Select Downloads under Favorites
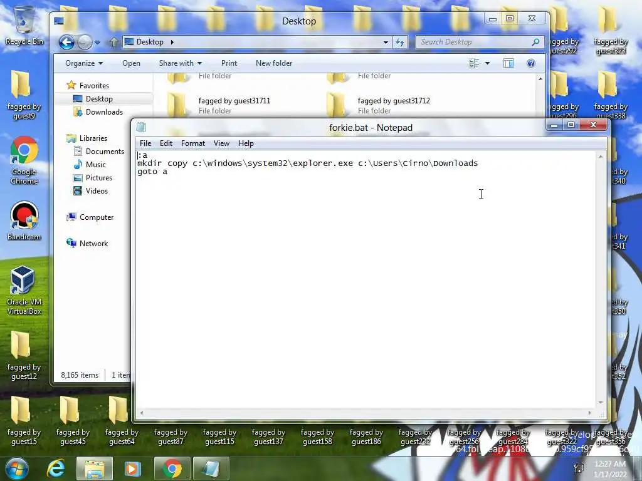The width and height of the screenshot is (642, 481). point(98,112)
